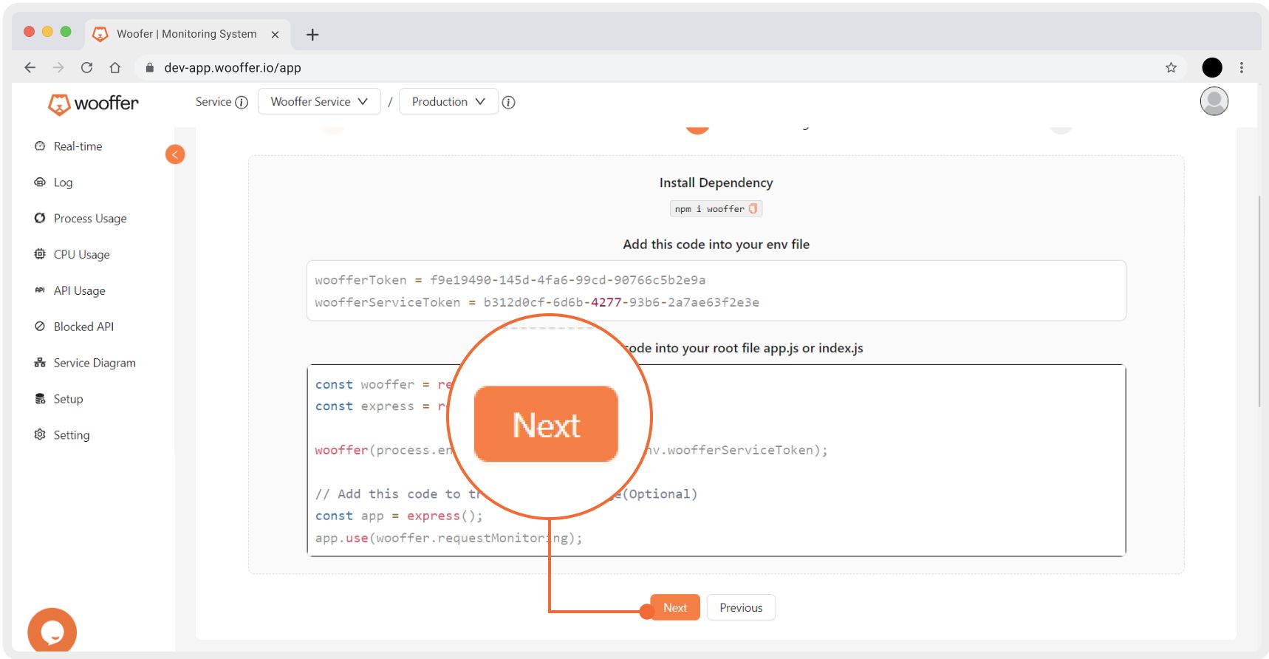Click the woofer logo
1269x659 pixels.
coord(93,103)
